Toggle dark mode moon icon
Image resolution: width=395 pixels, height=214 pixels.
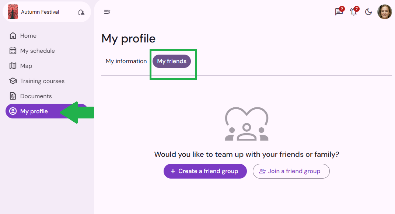pyautogui.click(x=368, y=12)
